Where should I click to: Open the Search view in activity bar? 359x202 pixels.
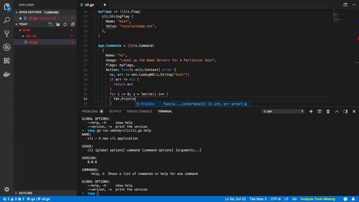tap(7, 20)
